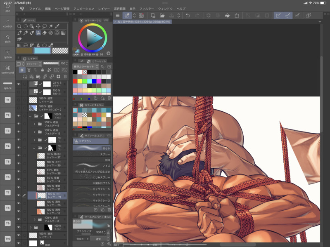The height and width of the screenshot is (247, 330).
Task: Toggle the Lock layer icon
Action: [43, 70]
